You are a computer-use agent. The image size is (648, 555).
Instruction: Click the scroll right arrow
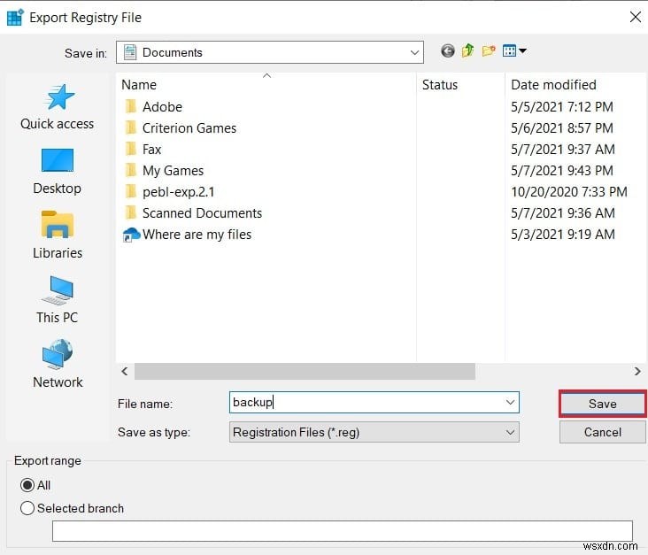(637, 371)
